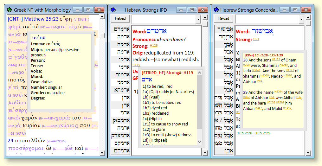Click the H8034 link in verse 29
The height and width of the screenshot is (166, 322).
pyautogui.click(x=278, y=92)
